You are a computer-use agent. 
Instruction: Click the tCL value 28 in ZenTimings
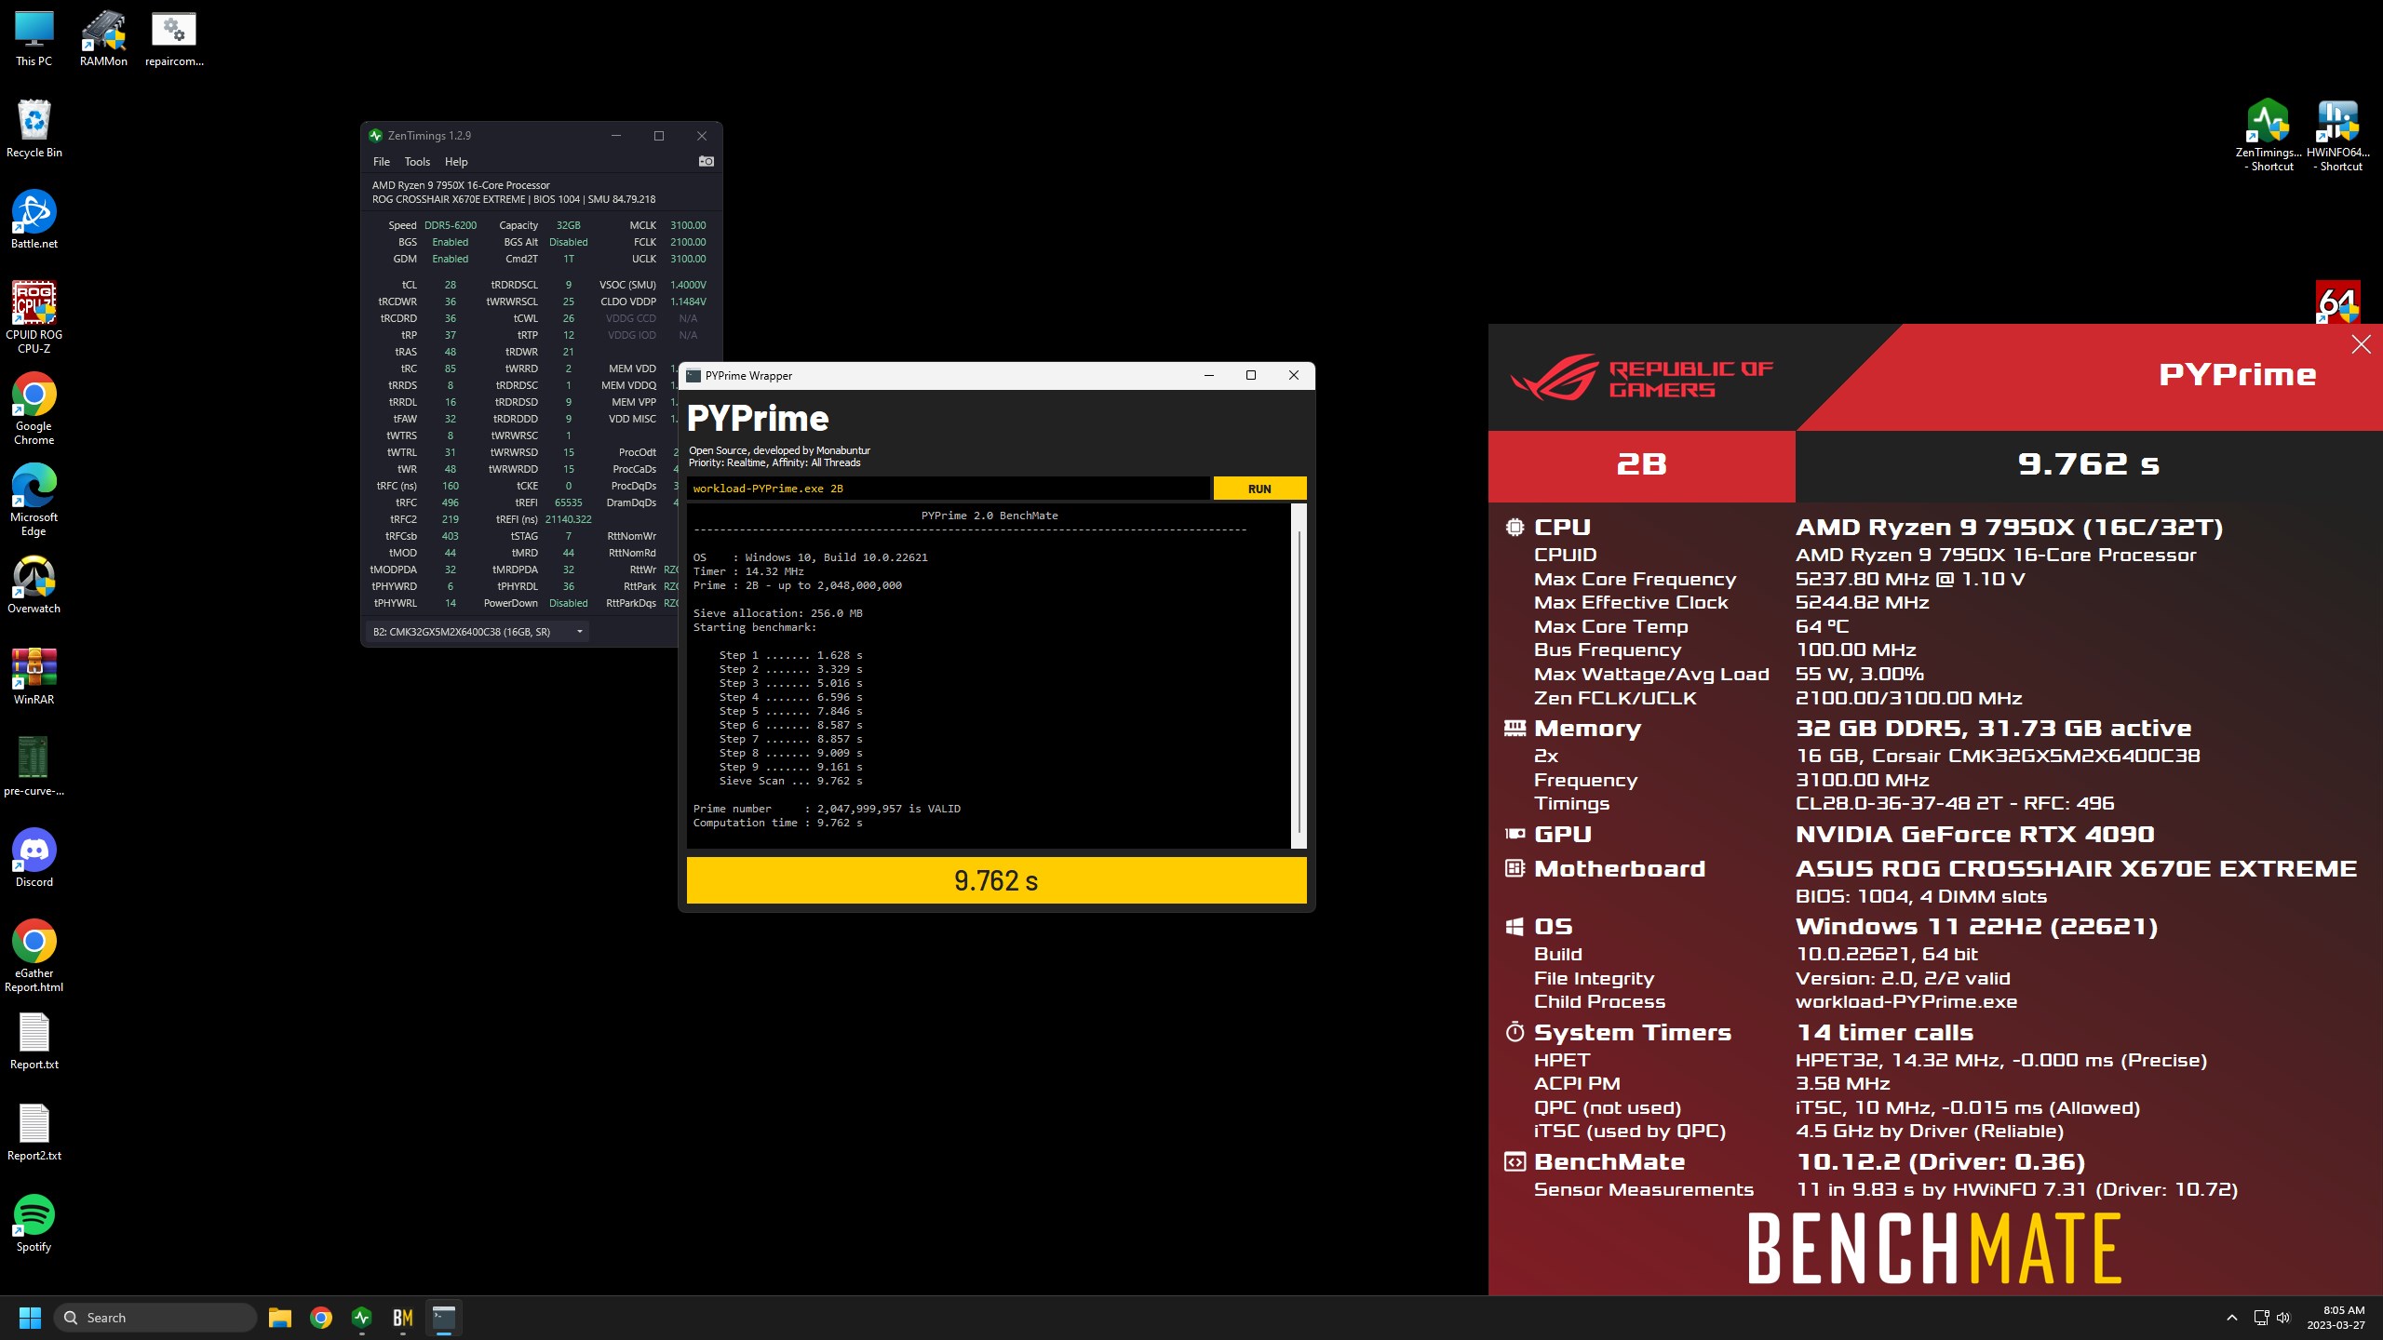tap(451, 285)
